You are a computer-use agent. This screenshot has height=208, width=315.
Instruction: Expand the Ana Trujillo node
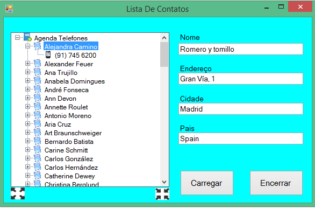click(x=28, y=72)
